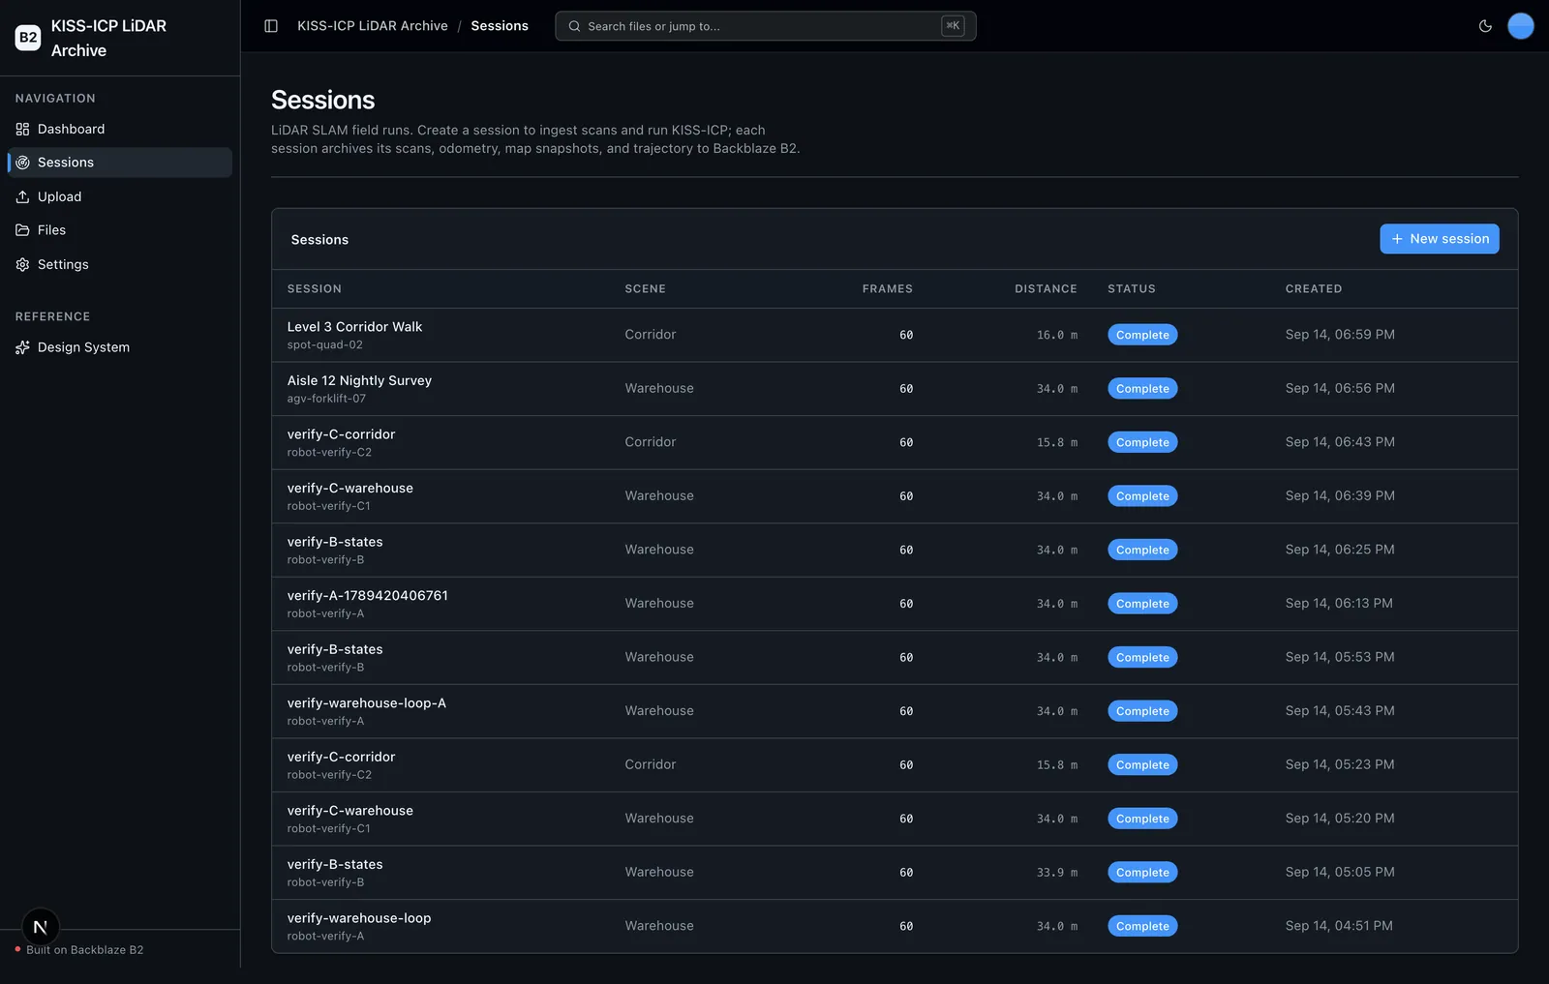Screen dimensions: 1549x984
Task: Click the Settings gear icon
Action: (x=22, y=265)
